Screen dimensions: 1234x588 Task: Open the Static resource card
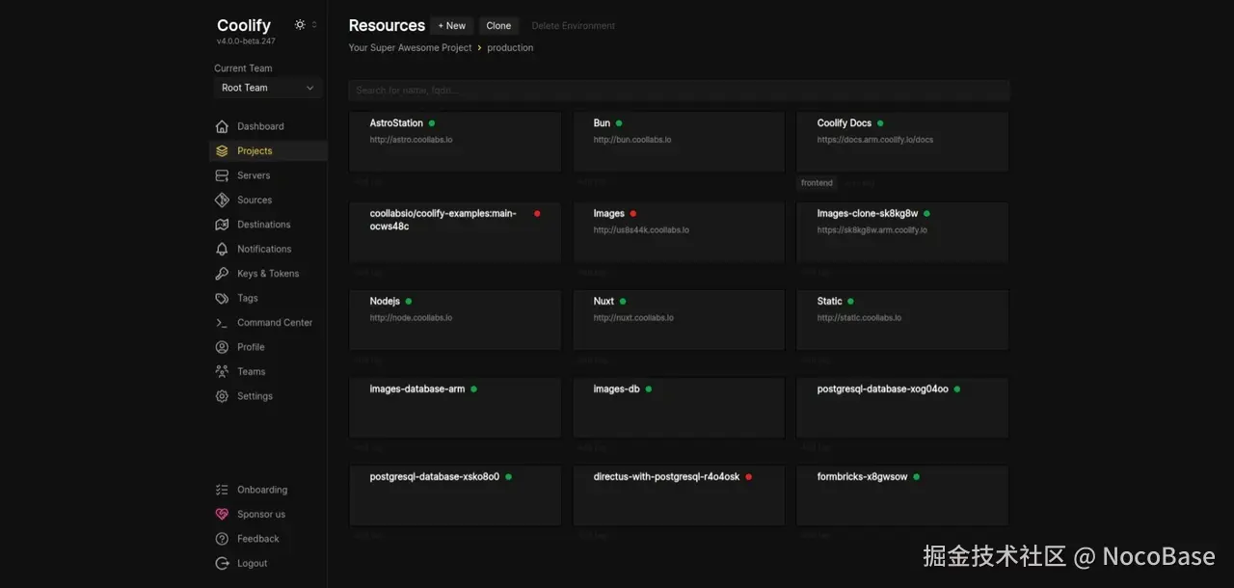[902, 320]
